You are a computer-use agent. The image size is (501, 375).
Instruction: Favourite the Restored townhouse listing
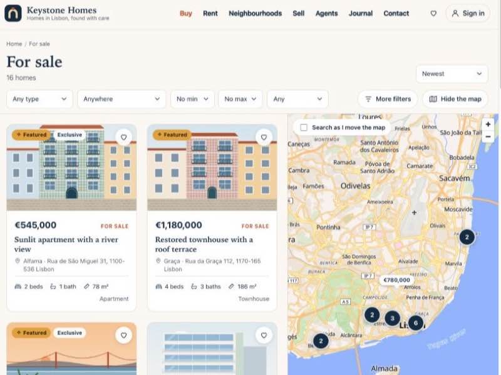click(264, 137)
